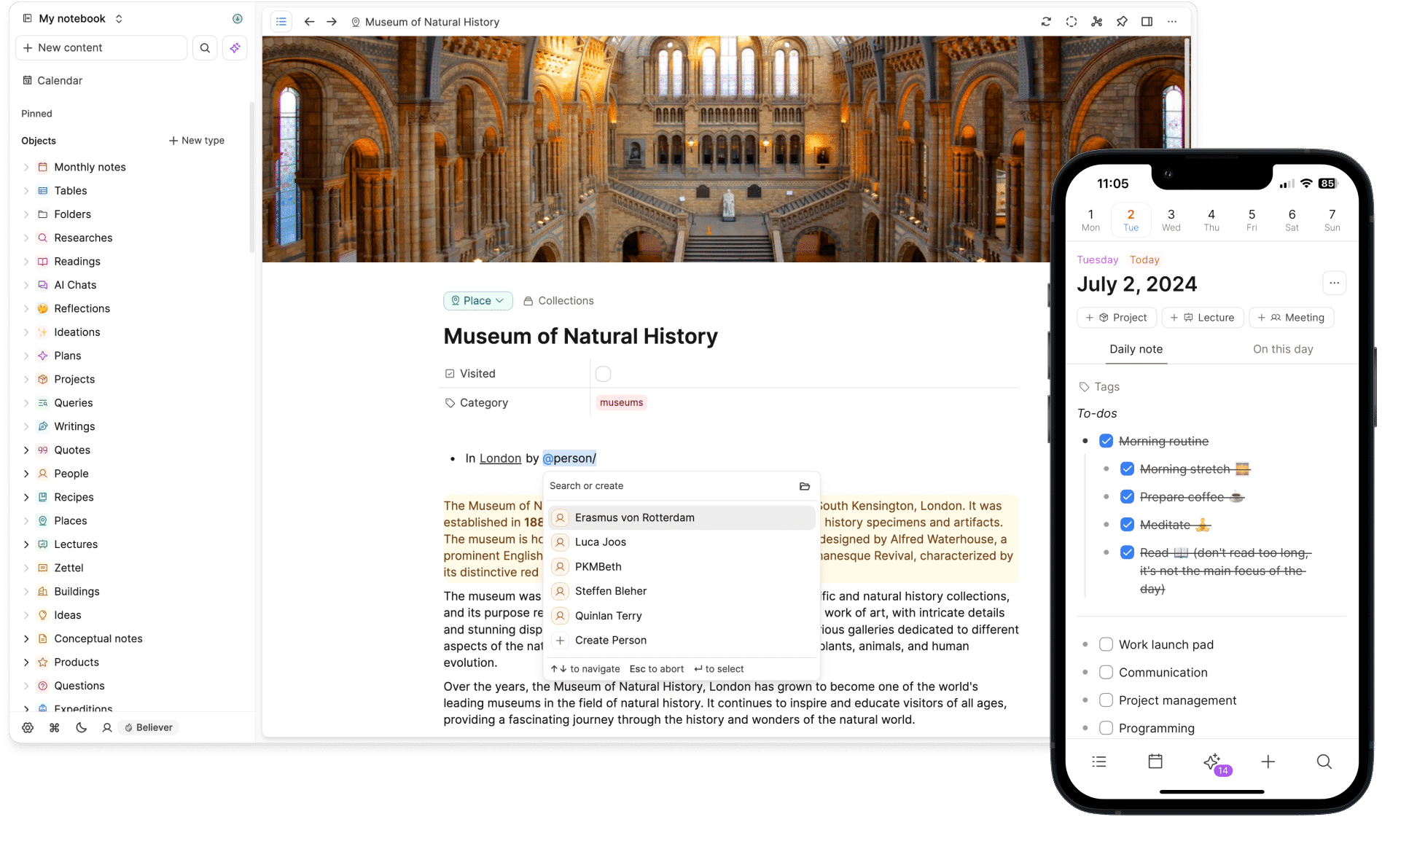Open calendar icon in phone bottom bar
1409x849 pixels.
[1155, 762]
